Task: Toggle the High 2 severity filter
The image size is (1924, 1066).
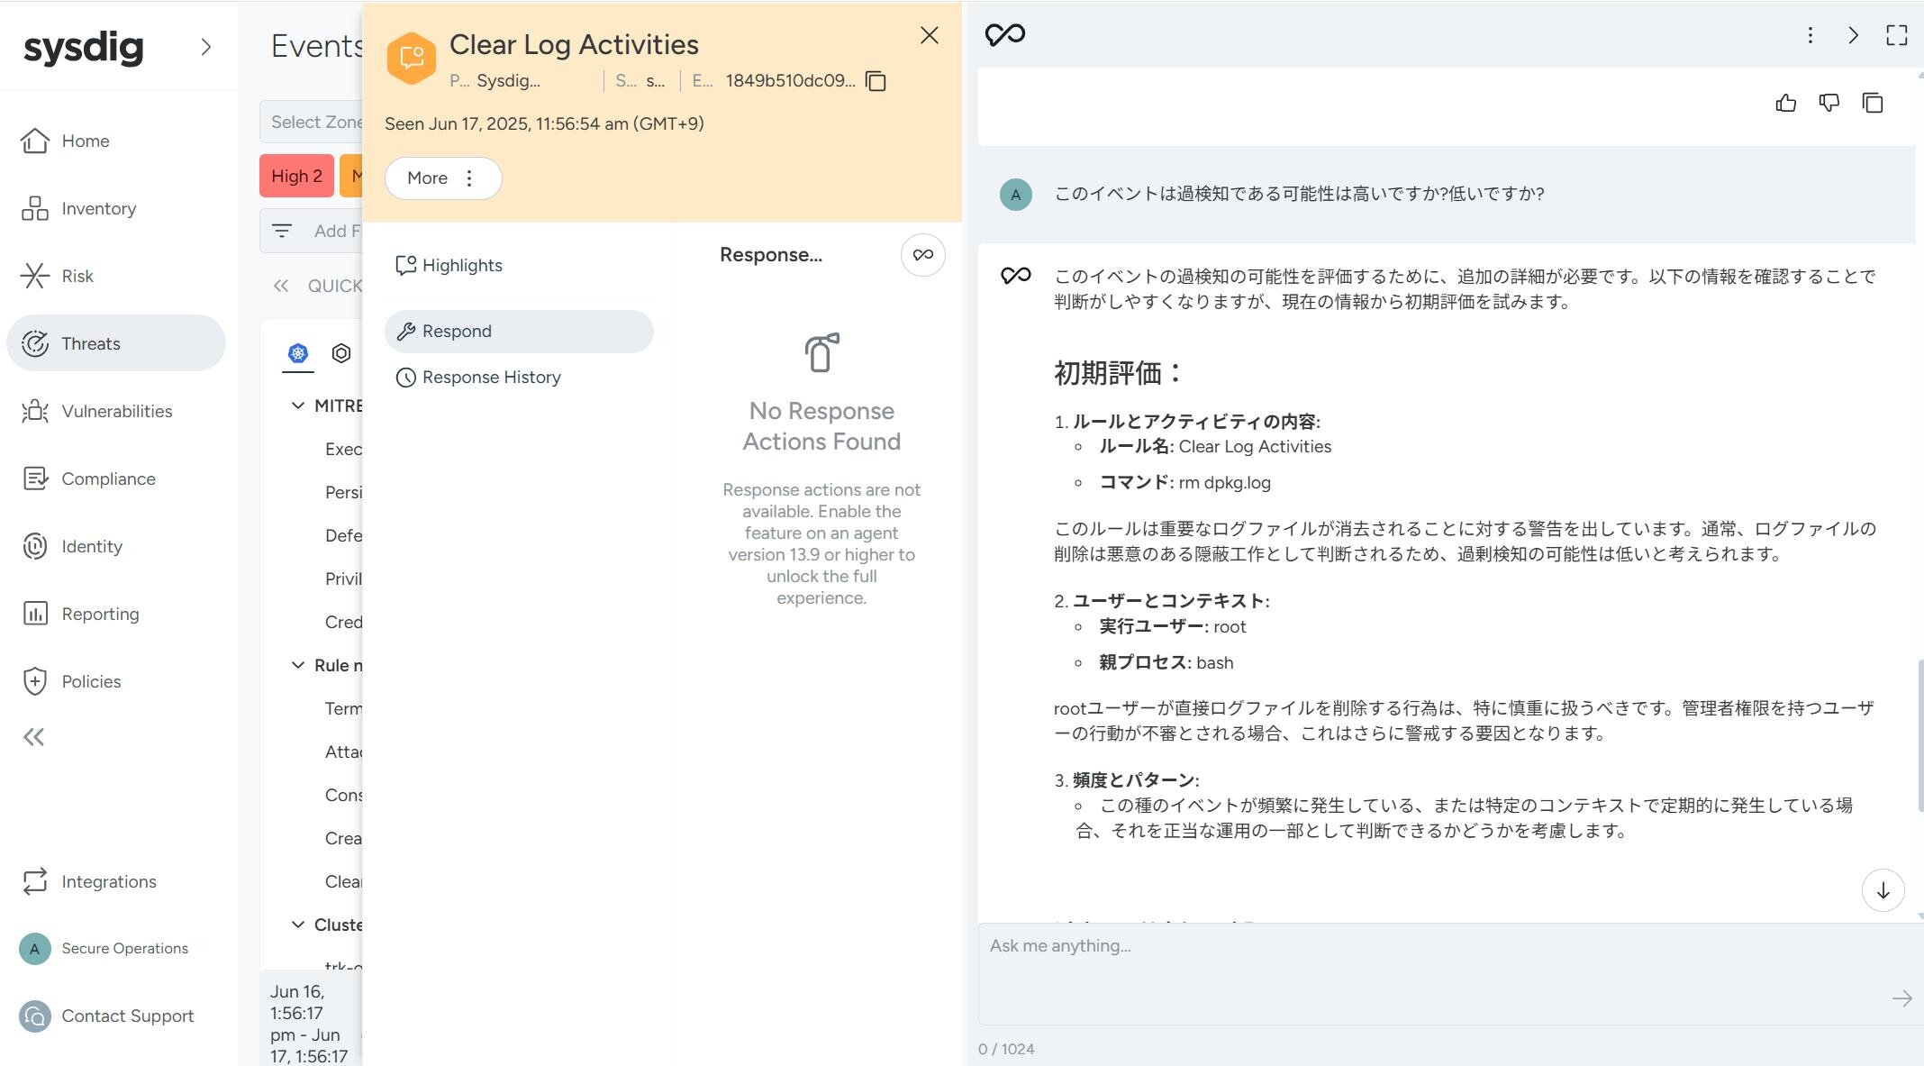Action: (296, 177)
